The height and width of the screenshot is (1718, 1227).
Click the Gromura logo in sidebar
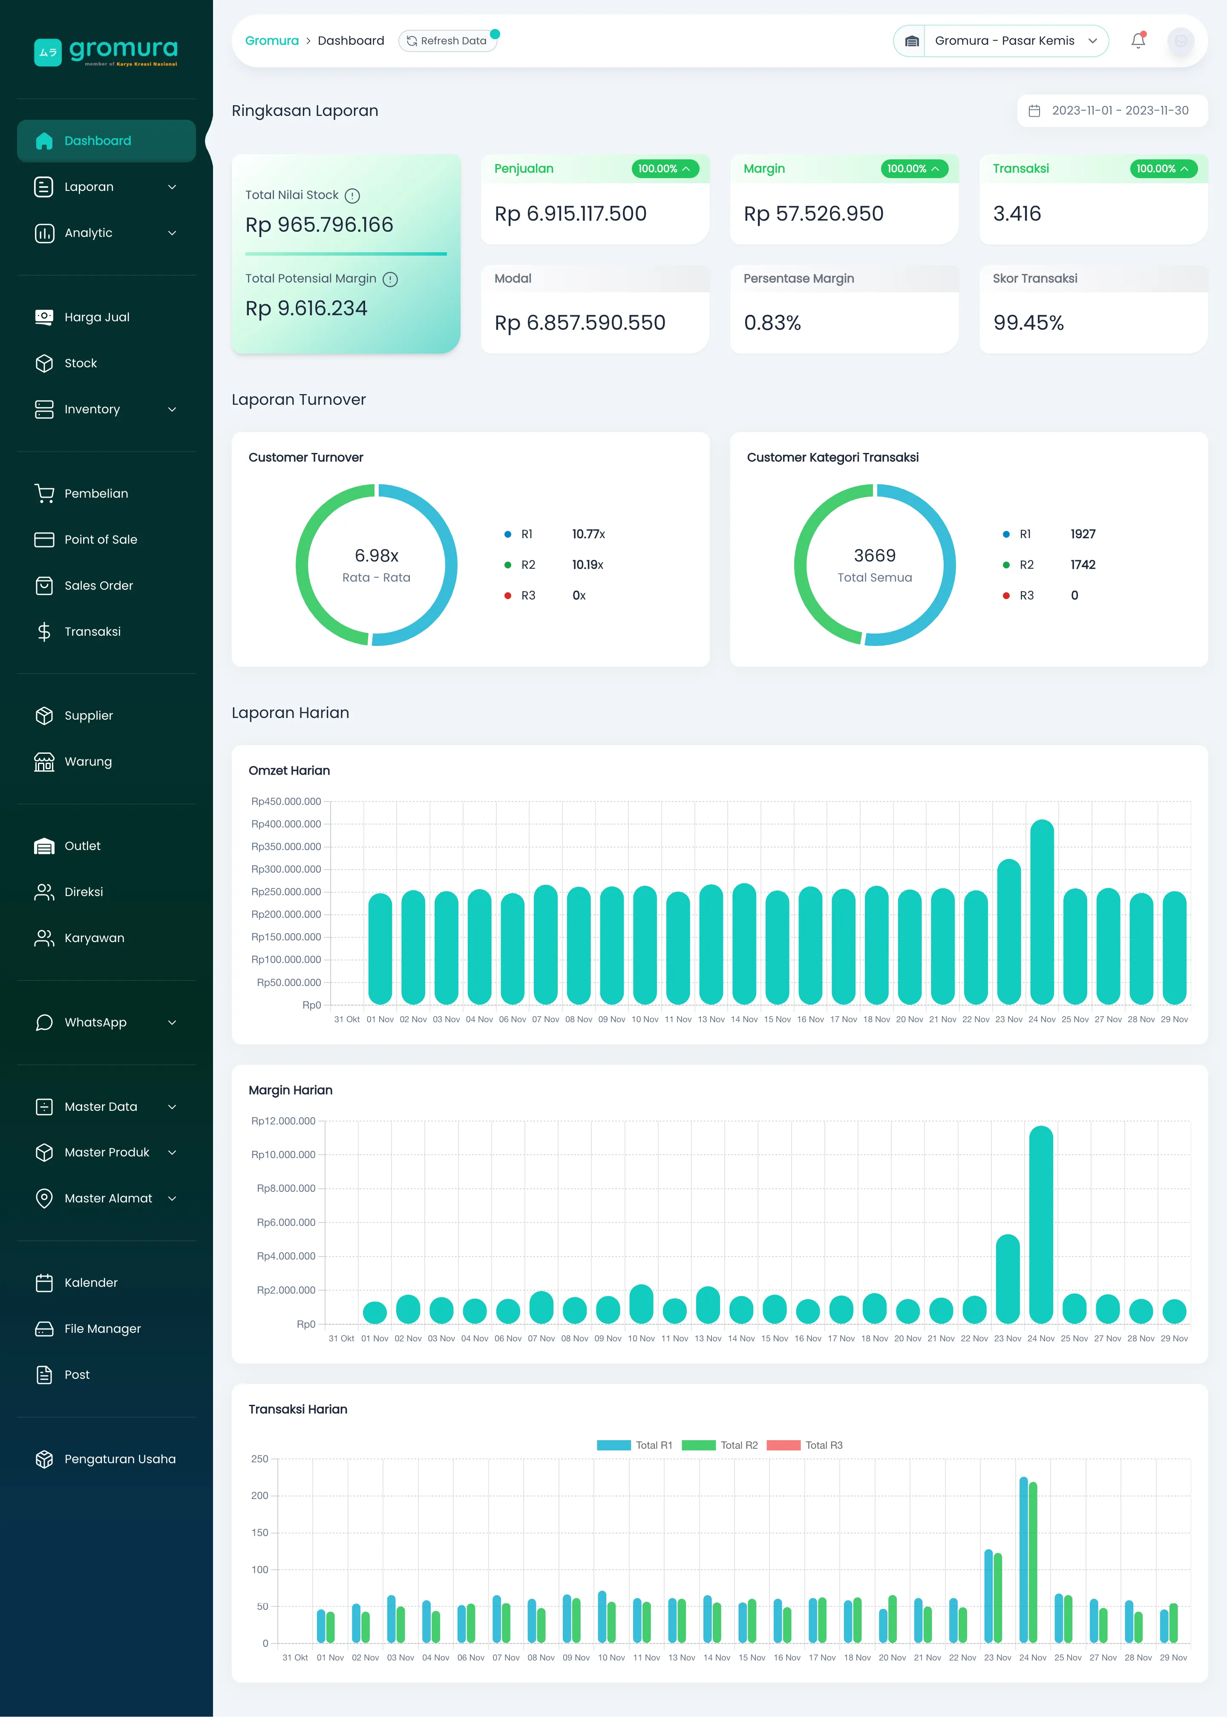tap(106, 52)
